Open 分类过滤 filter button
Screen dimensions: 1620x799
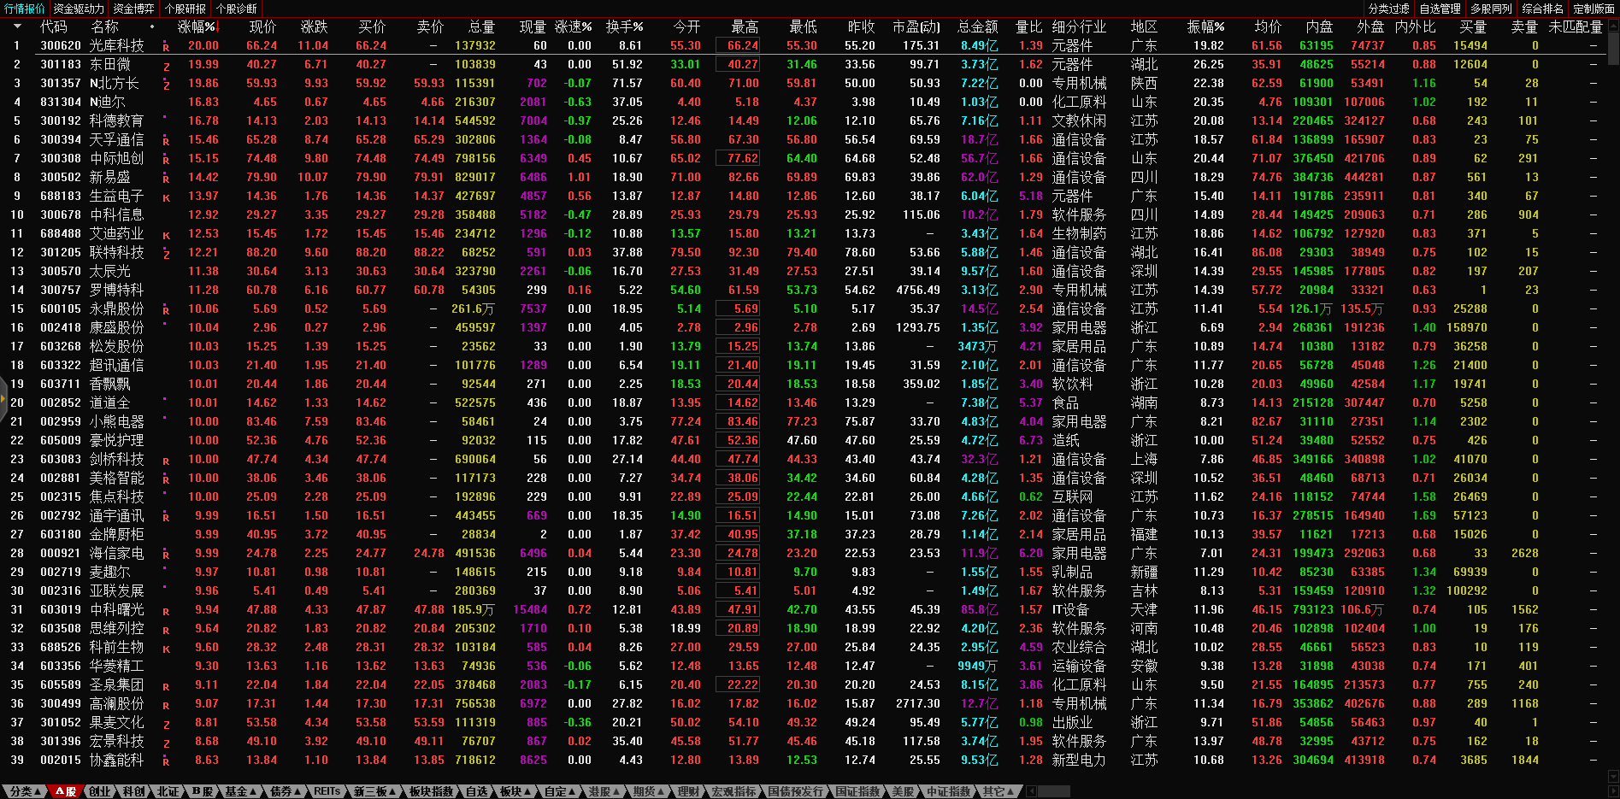coord(1388,9)
